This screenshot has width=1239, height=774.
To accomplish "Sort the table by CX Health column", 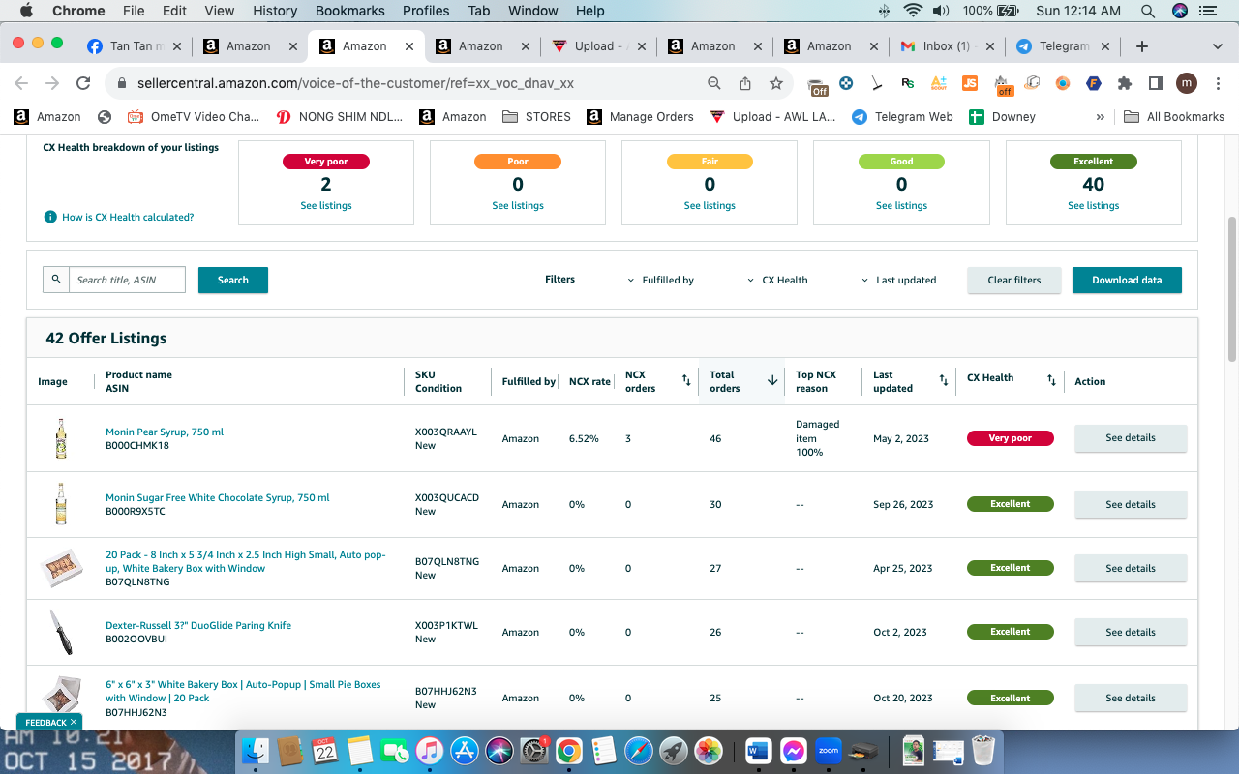I will click(x=1051, y=381).
